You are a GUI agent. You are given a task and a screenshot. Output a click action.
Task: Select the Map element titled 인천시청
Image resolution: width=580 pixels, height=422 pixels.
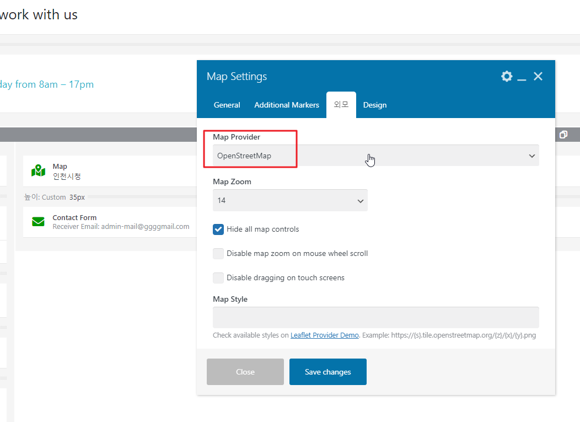110,171
